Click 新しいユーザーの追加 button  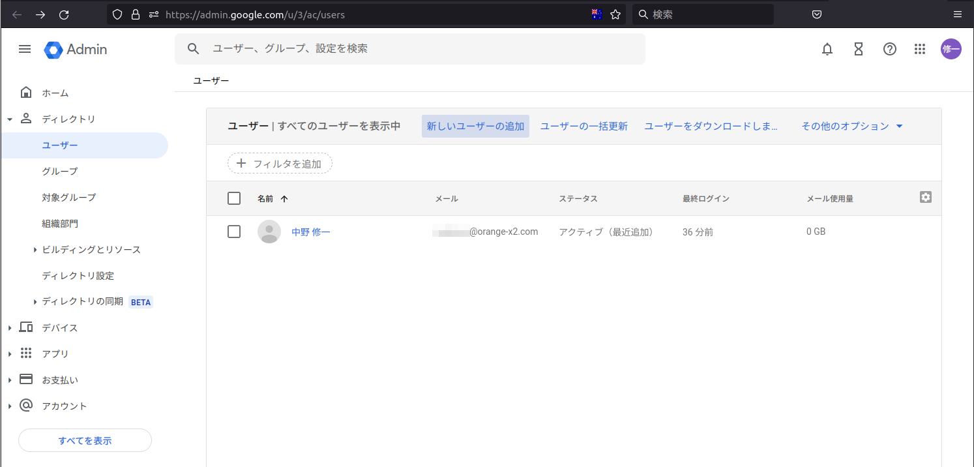click(475, 127)
